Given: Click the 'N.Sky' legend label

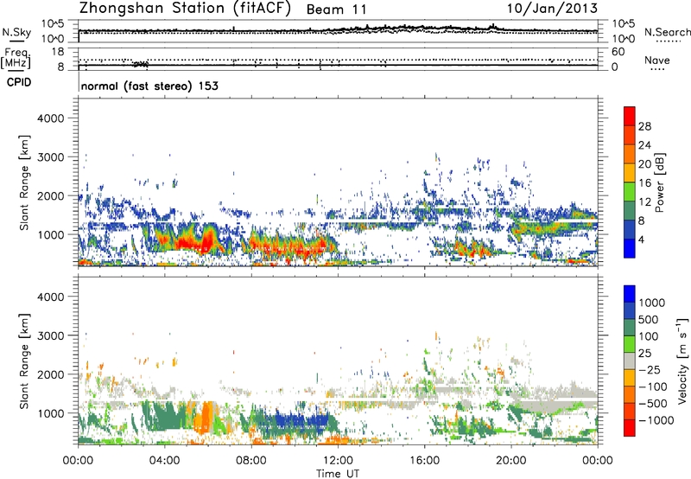Looking at the screenshot, I should click(16, 32).
